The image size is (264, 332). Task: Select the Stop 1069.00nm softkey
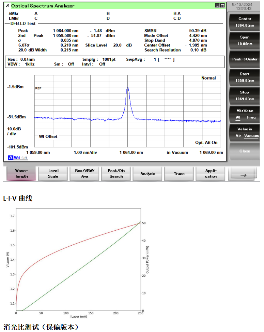coord(244,96)
